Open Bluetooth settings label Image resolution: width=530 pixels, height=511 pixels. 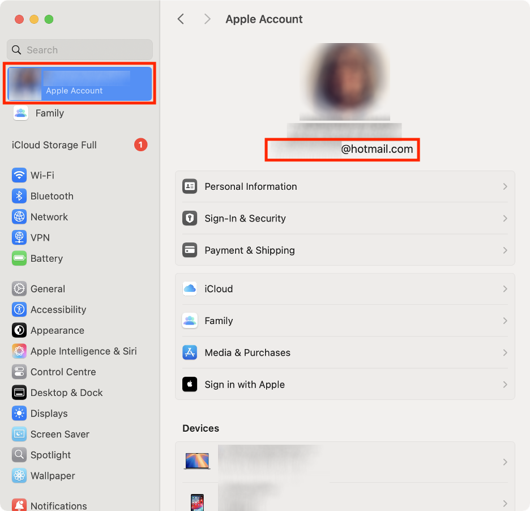52,196
